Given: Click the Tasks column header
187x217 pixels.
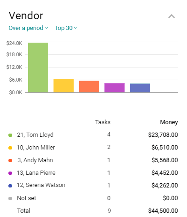Looking at the screenshot, I should tap(103, 122).
